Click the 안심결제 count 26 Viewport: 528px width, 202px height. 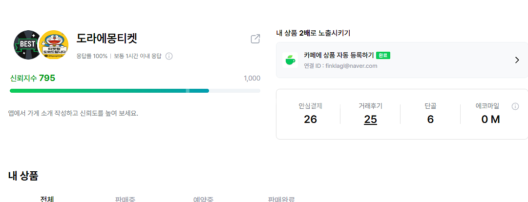click(310, 119)
